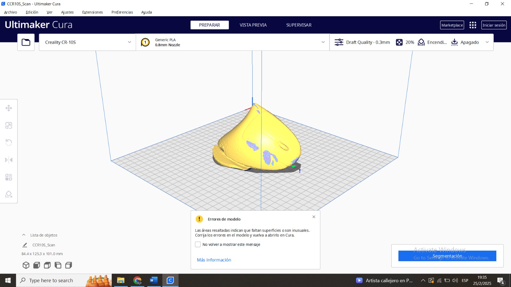The image size is (511, 287).
Task: Click the adhesion Apagado icon
Action: click(x=454, y=42)
